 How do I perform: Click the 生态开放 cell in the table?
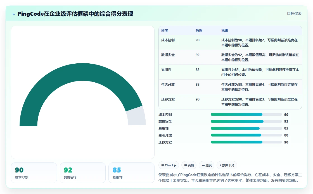pyautogui.click(x=168, y=84)
